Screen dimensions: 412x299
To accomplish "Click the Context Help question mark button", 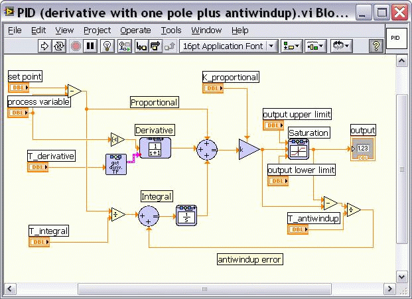I will pyautogui.click(x=376, y=46).
